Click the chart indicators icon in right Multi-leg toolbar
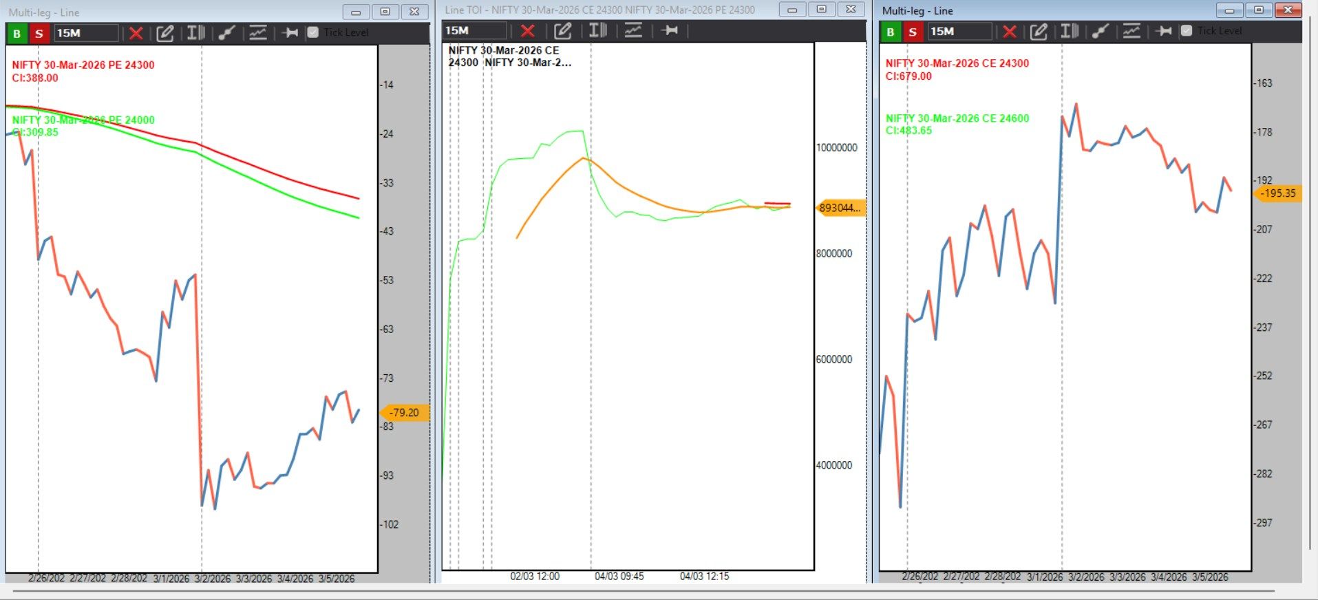Viewport: 1318px width, 600px height. [x=1131, y=31]
